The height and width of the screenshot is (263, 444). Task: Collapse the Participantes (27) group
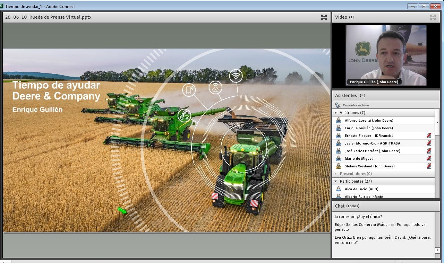click(x=336, y=181)
